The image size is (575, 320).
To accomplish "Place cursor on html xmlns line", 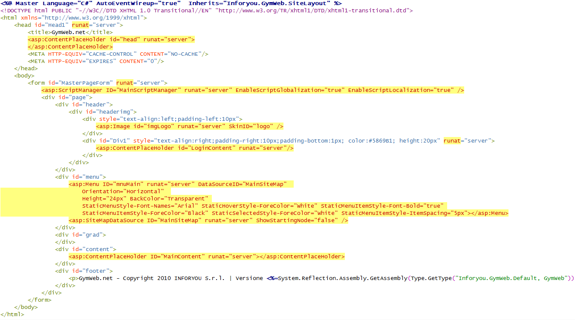I will [x=74, y=17].
